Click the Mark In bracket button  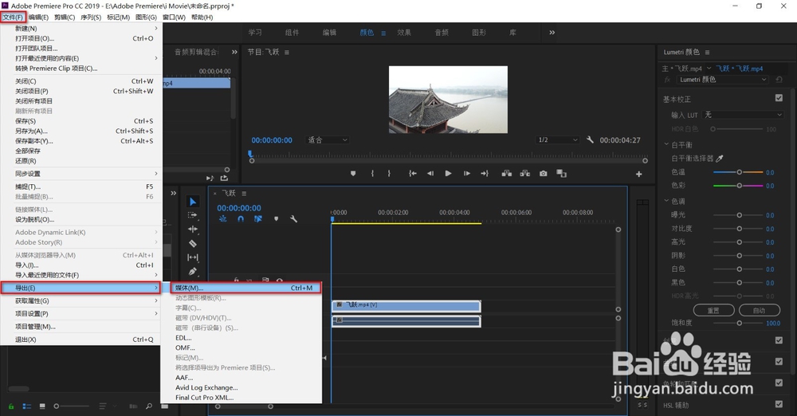(372, 174)
